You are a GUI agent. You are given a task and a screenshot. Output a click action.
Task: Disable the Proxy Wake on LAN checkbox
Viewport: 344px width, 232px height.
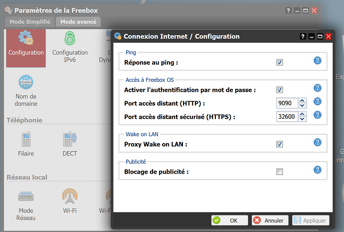280,144
